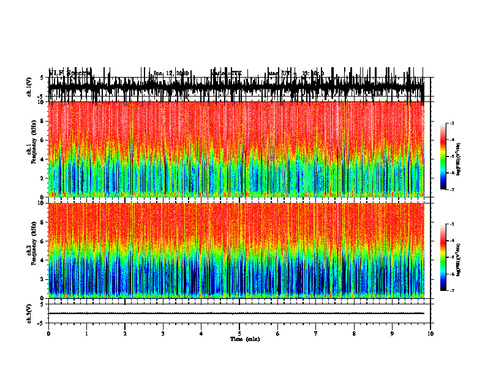The height and width of the screenshot is (374, 485).
Task: Click the '-3' tick on ch.1 colorbar
Action: click(451, 123)
